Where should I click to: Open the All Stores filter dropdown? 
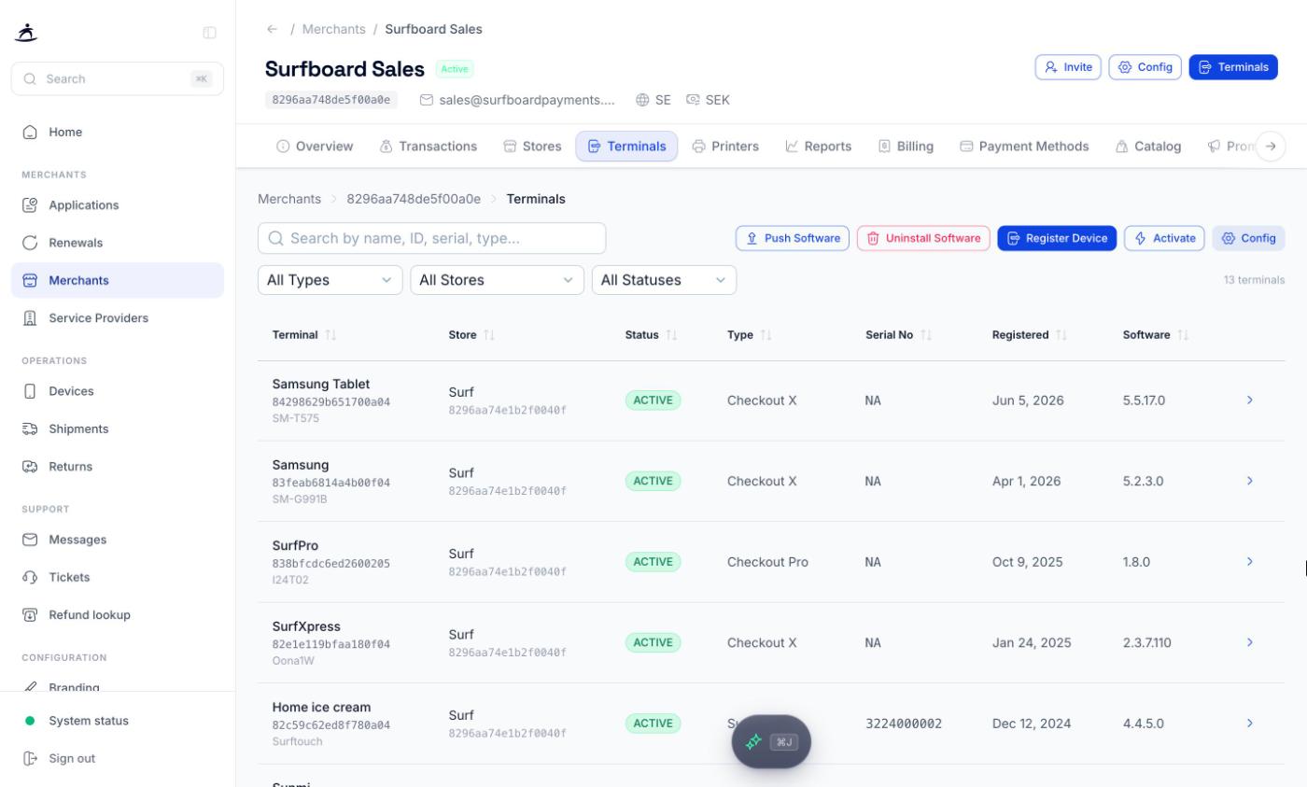click(x=497, y=280)
